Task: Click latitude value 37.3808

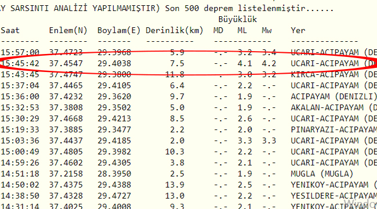Action: click(x=66, y=107)
